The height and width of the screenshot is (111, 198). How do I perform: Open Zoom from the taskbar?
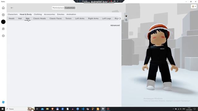pyautogui.click(x=62, y=109)
